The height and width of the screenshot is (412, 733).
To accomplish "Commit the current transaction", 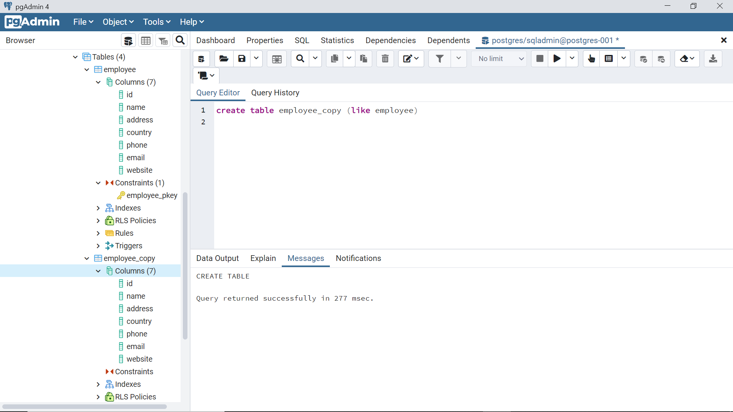I will pos(643,59).
